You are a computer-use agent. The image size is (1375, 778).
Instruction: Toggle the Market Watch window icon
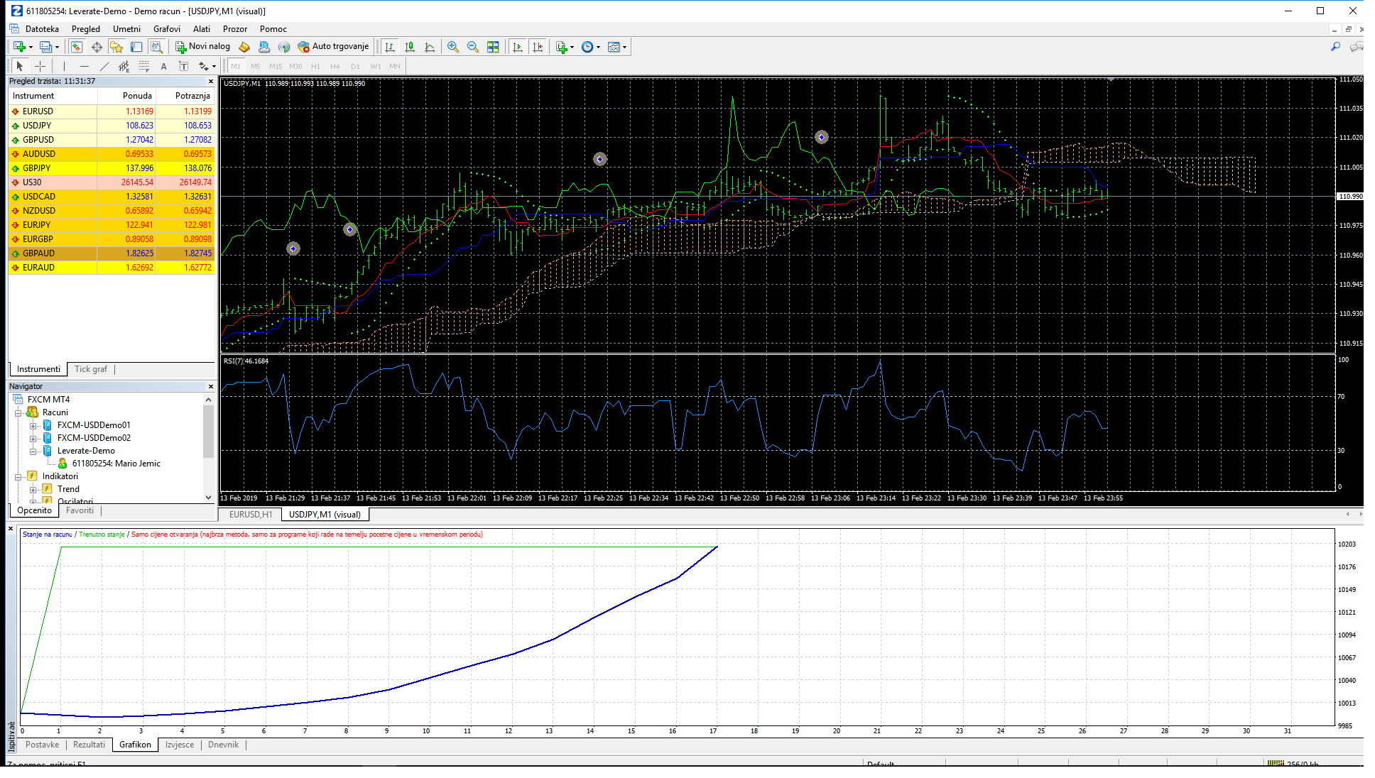(x=77, y=47)
